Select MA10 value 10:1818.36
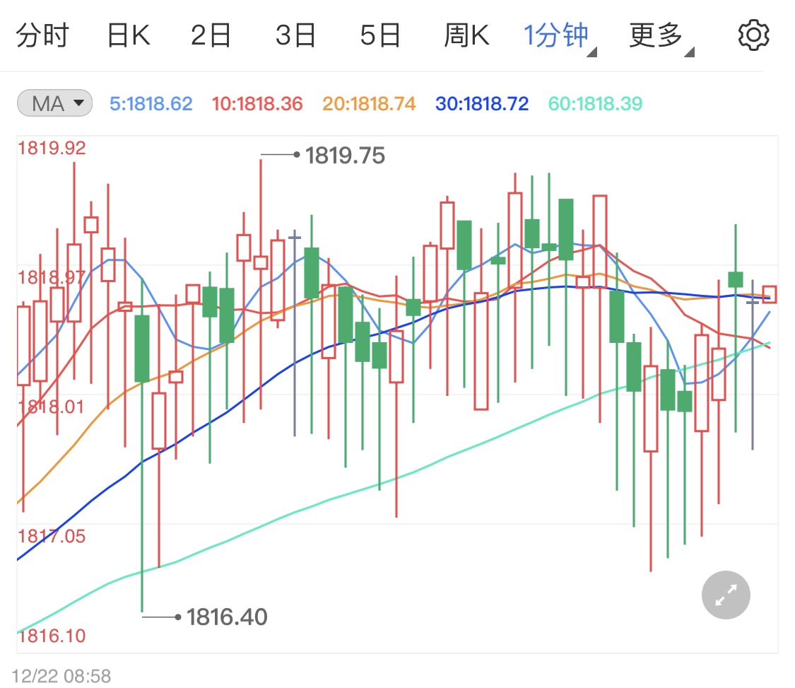 257,103
